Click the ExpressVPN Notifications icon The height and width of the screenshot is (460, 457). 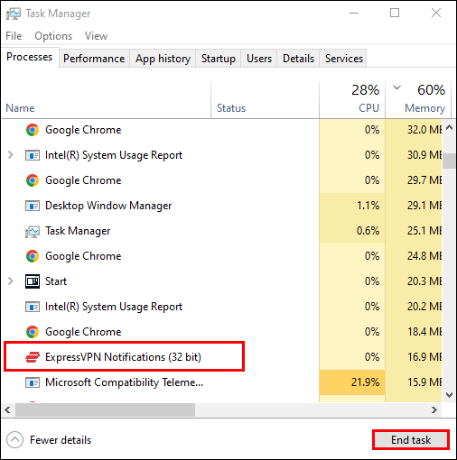pyautogui.click(x=33, y=357)
